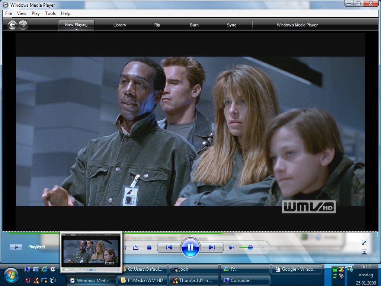Open the Windows Start orb
Image resolution: width=381 pixels, height=286 pixels.
[10, 275]
